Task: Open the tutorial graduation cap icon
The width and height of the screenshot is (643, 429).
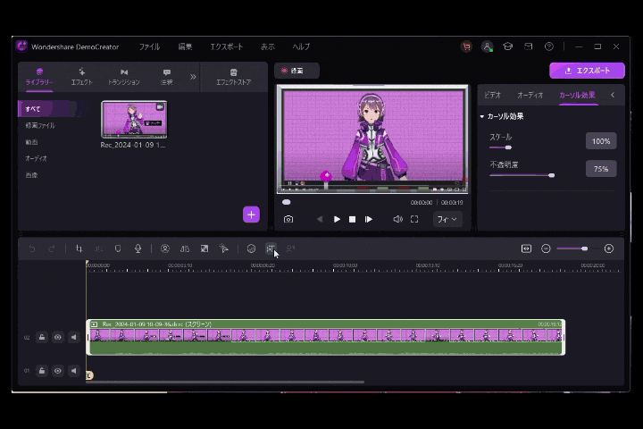Action: click(507, 46)
